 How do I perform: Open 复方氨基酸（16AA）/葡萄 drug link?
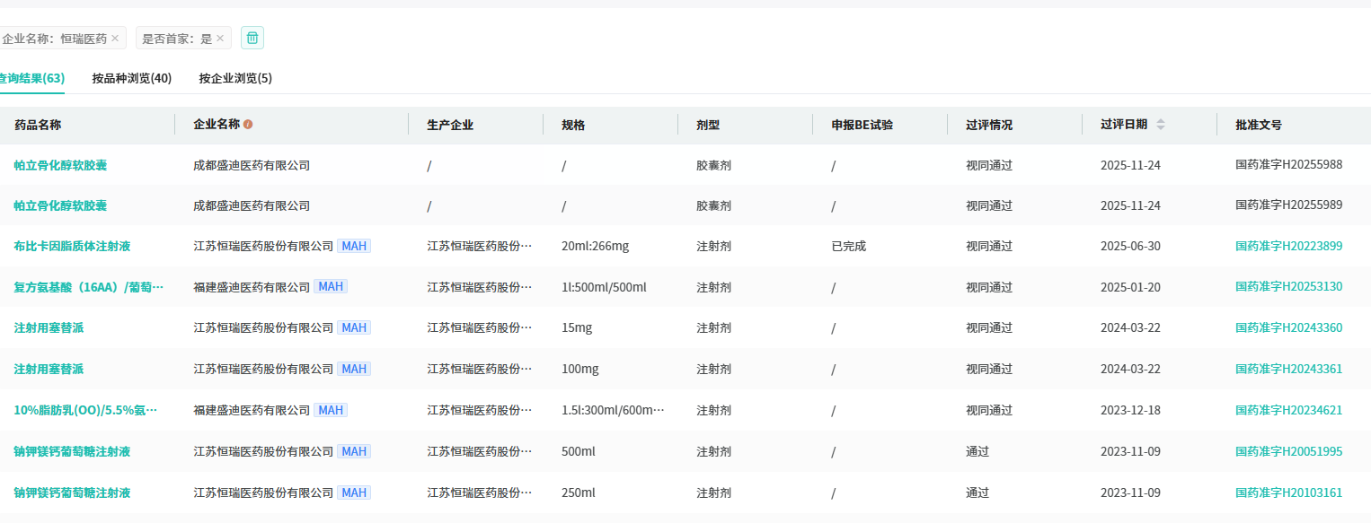[x=89, y=287]
